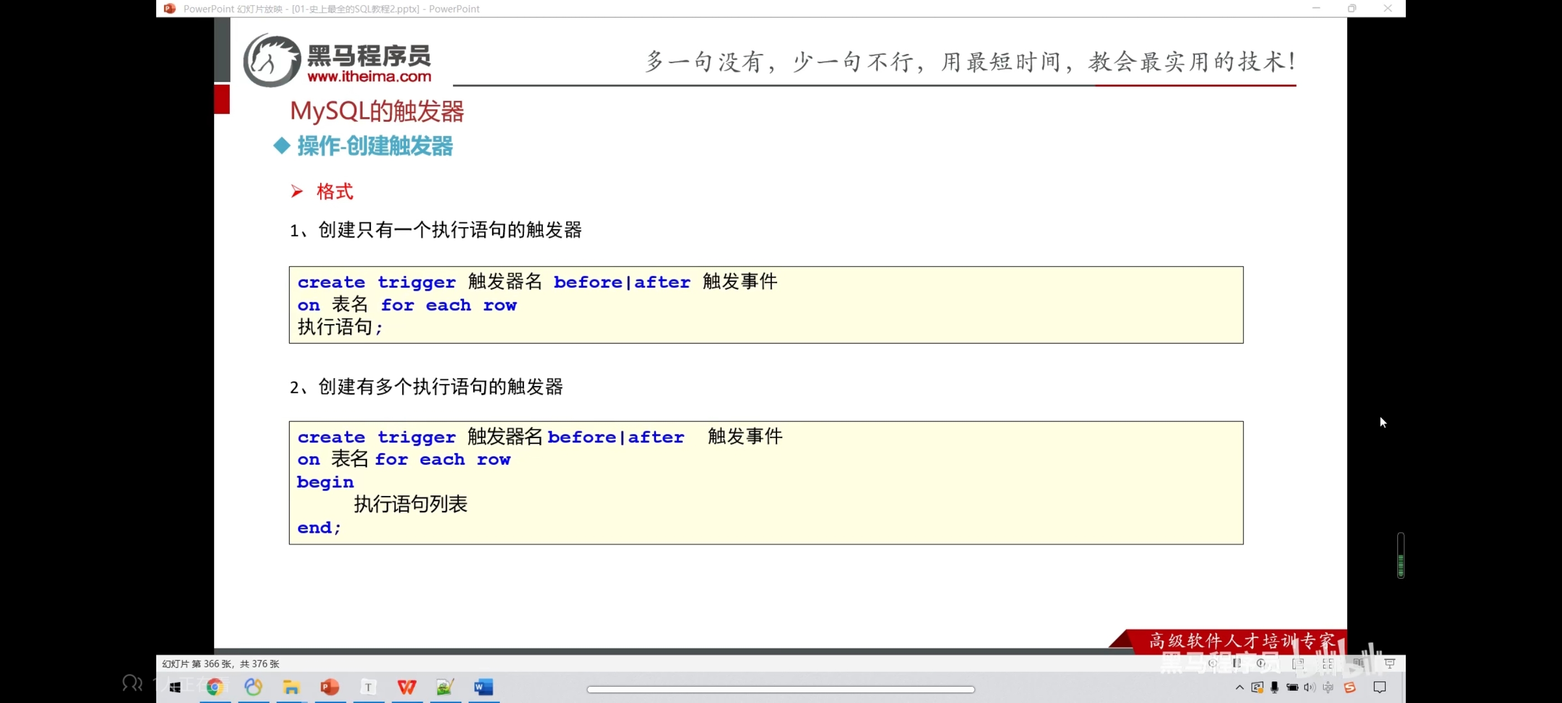Toggle the system volume speaker icon

click(x=1310, y=687)
